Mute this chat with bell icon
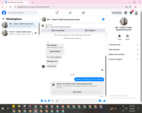The height and width of the screenshot is (113, 142). click(120, 36)
